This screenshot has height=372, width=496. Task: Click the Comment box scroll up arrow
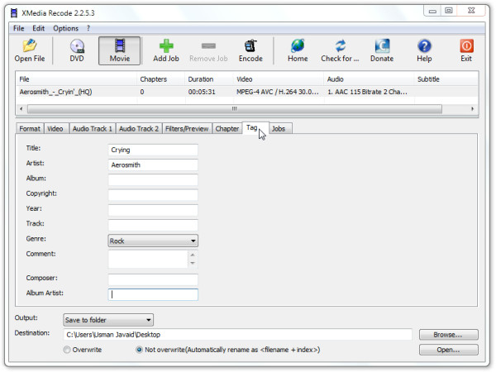pos(193,255)
